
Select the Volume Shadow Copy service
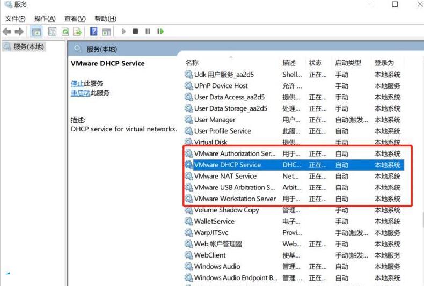point(294,210)
